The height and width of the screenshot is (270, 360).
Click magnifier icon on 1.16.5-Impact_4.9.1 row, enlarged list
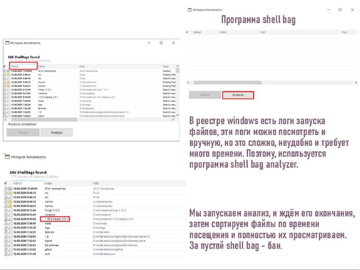point(10,219)
